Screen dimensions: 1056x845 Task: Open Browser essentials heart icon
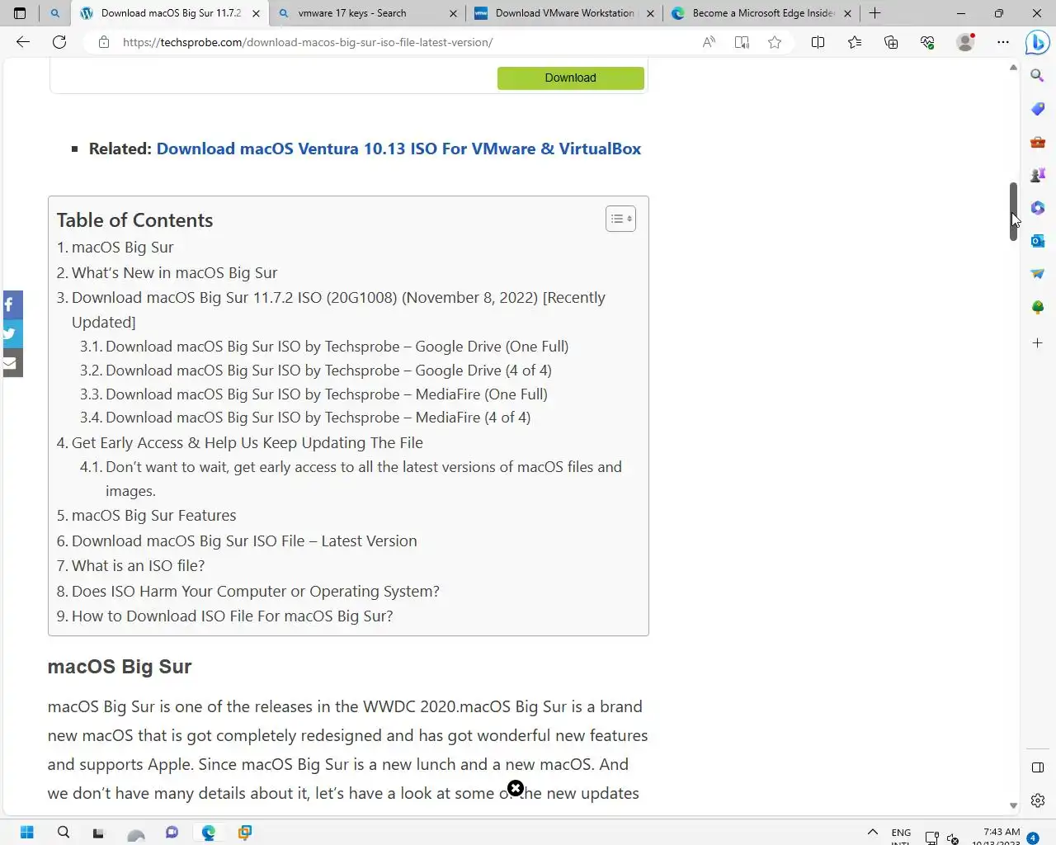[x=927, y=42]
